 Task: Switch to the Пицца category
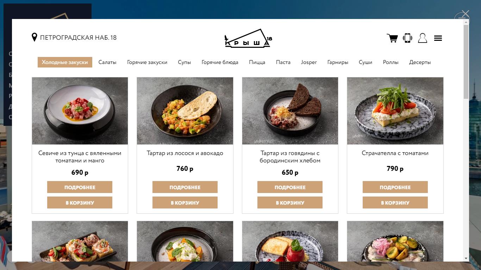[x=257, y=62]
